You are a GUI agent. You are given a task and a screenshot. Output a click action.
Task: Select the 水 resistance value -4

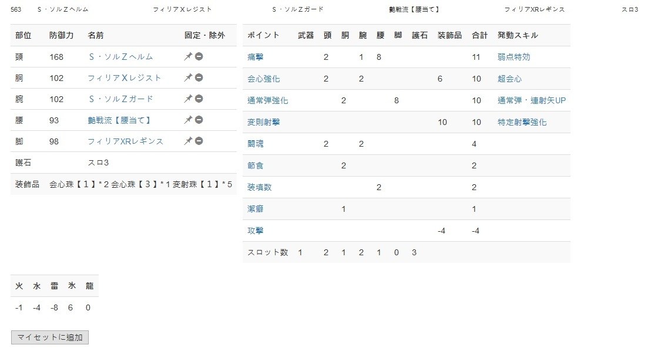pos(36,307)
